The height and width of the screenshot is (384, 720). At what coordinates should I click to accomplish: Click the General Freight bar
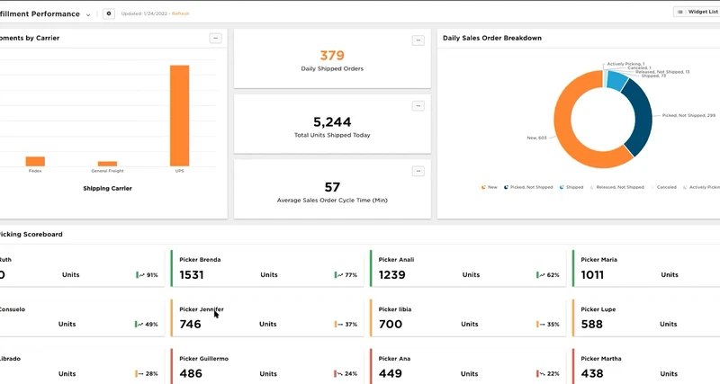pos(107,164)
